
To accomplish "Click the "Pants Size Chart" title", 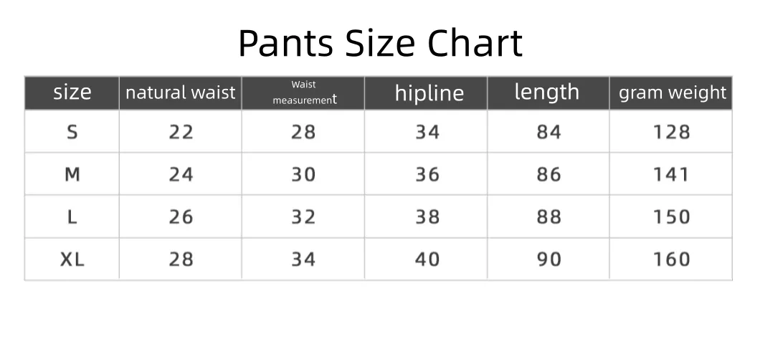I will 380,43.
